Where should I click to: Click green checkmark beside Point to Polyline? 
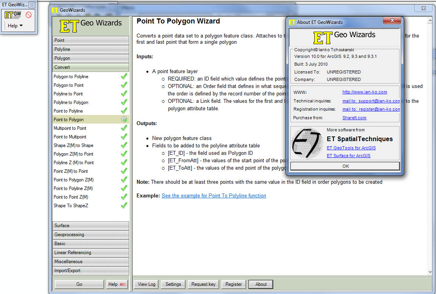coord(124,111)
